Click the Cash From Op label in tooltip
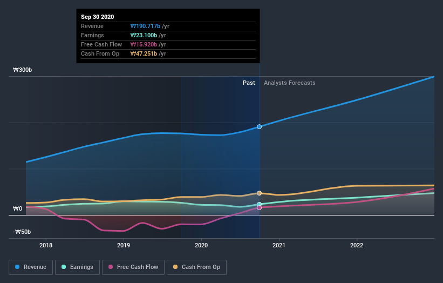This screenshot has width=443, height=283. 100,53
